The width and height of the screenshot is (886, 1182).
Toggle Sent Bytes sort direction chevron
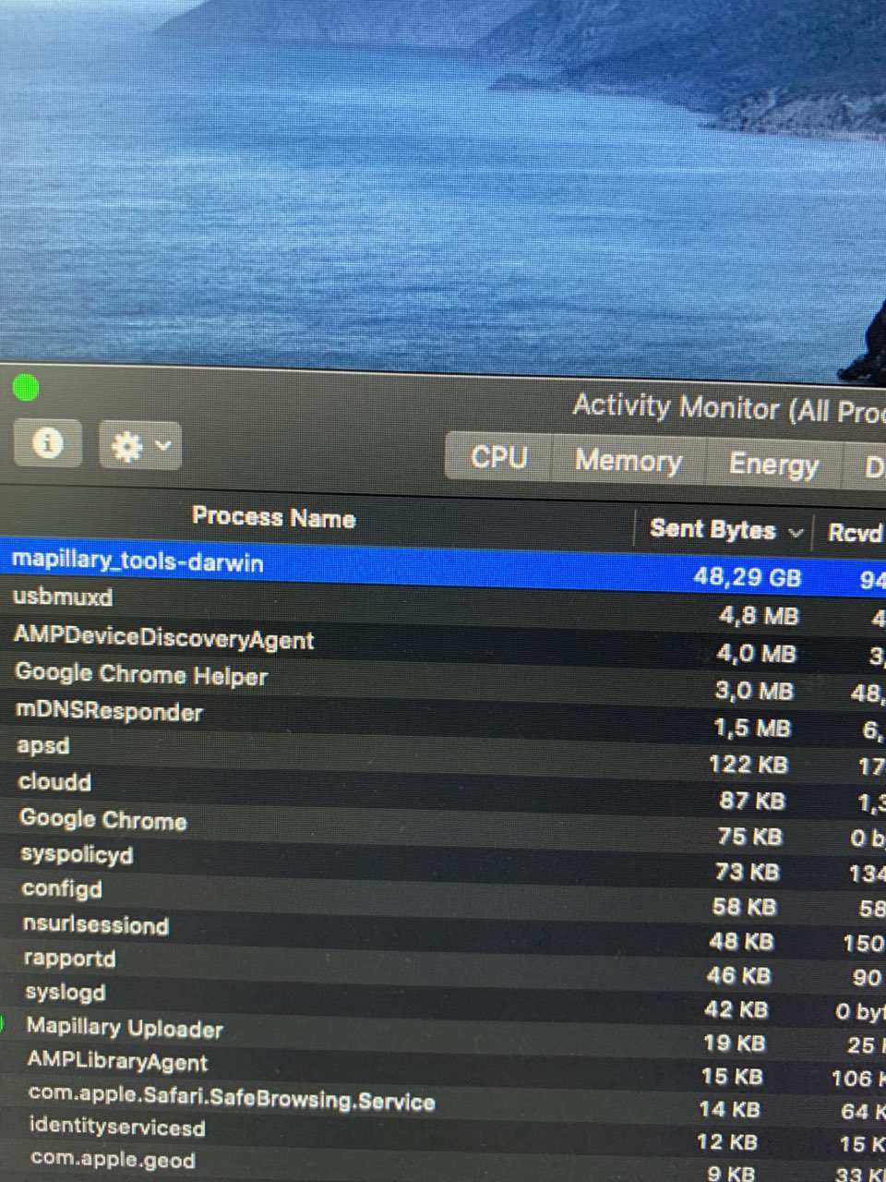[x=796, y=533]
